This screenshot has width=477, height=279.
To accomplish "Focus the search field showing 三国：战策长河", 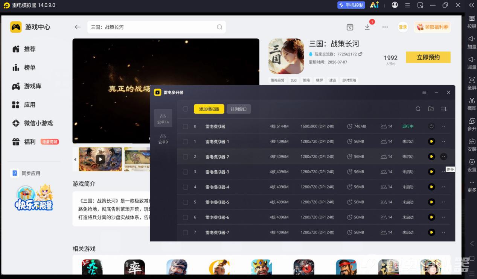I will (x=157, y=27).
